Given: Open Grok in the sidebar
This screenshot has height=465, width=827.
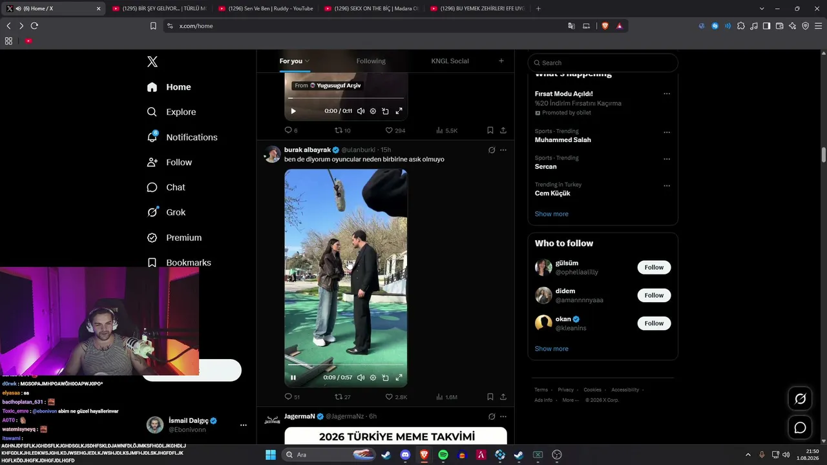Looking at the screenshot, I should tap(166, 212).
